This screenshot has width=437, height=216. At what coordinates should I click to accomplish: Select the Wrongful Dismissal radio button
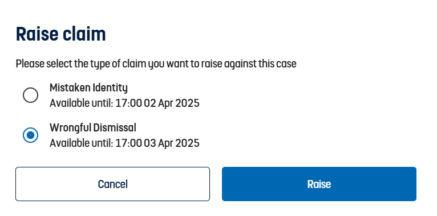30,135
